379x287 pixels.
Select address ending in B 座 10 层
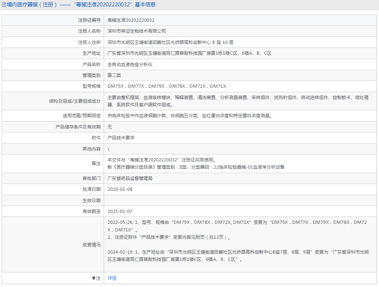click(x=170, y=42)
